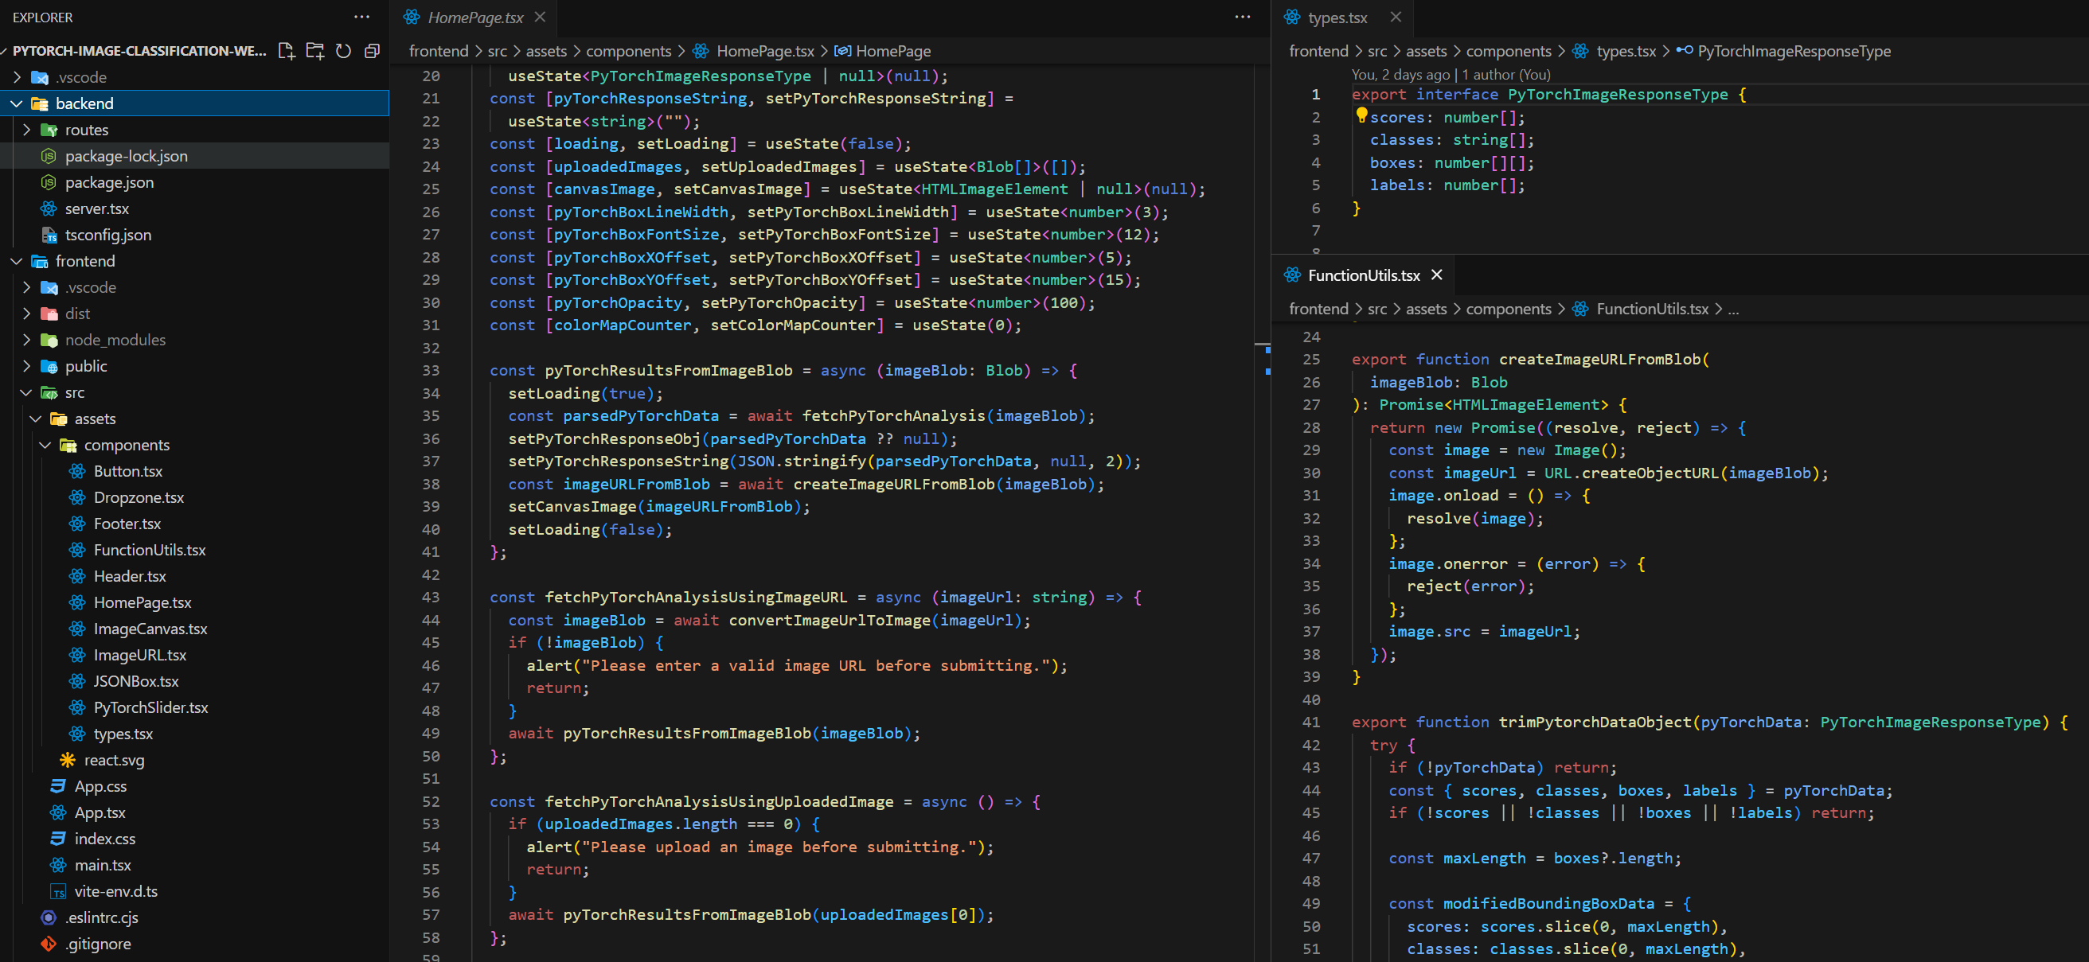Image resolution: width=2089 pixels, height=962 pixels.
Task: Expand the dist folder
Action: [27, 314]
